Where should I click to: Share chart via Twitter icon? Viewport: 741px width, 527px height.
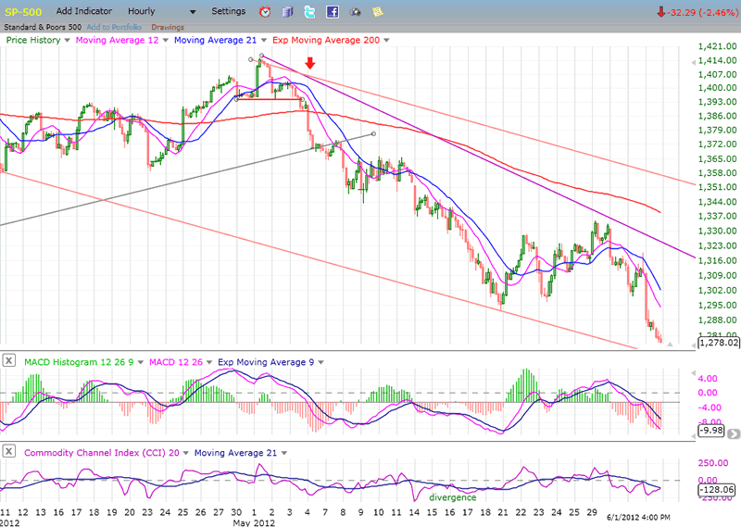coord(309,12)
